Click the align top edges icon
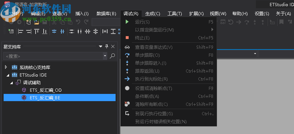Image resolution: width=294 pixels, height=134 pixels. pyautogui.click(x=37, y=31)
